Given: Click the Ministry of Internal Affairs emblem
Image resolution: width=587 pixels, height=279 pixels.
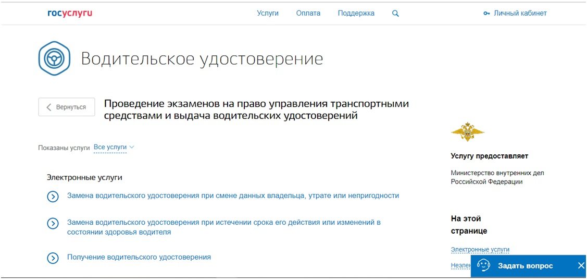Looking at the screenshot, I should tap(467, 132).
